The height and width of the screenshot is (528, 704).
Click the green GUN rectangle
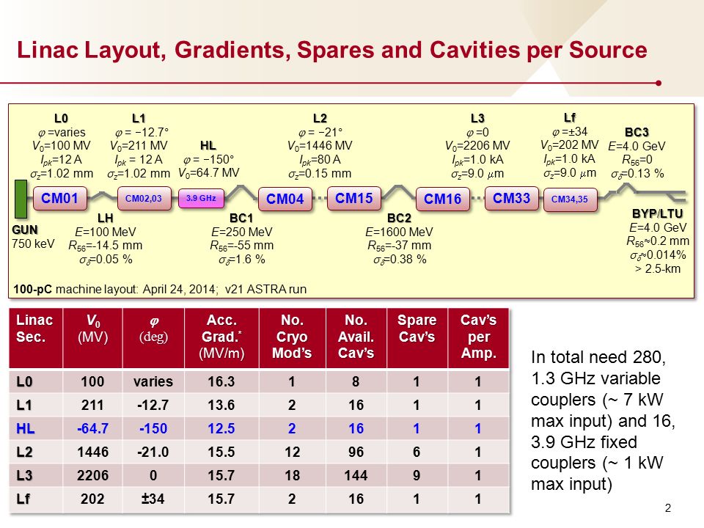click(x=21, y=199)
